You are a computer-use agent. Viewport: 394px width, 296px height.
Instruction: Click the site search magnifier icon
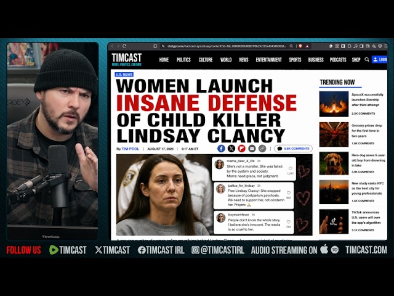click(367, 60)
